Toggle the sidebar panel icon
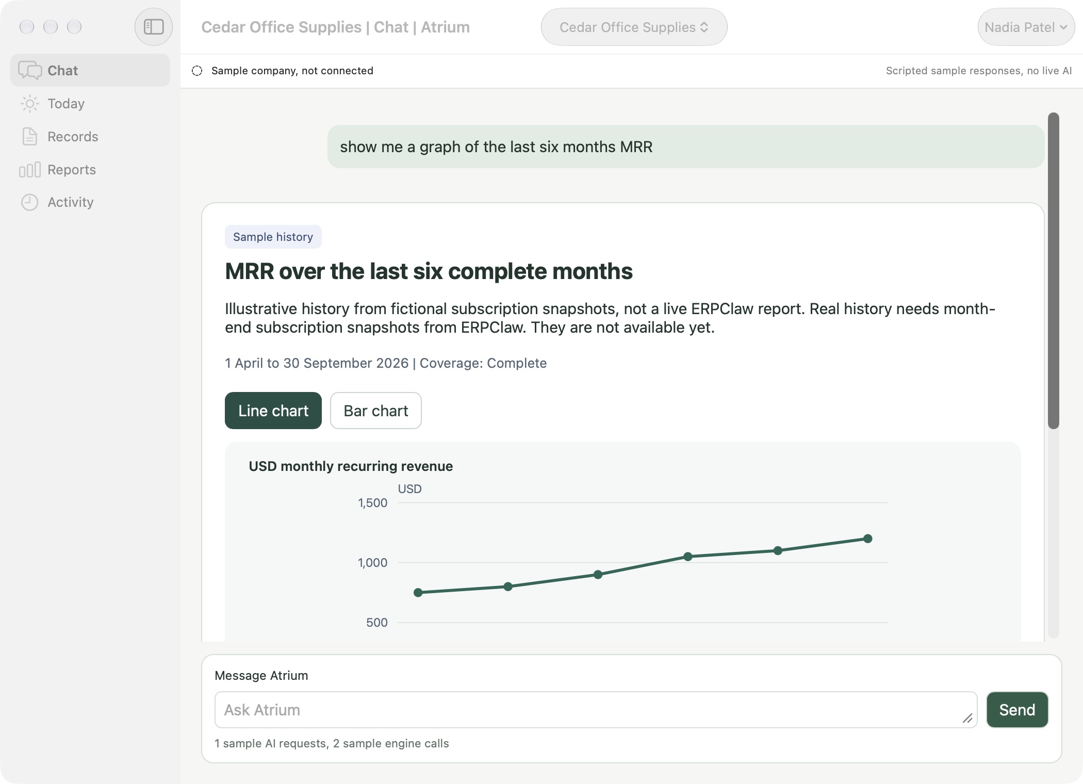The height and width of the screenshot is (784, 1083). 154,27
